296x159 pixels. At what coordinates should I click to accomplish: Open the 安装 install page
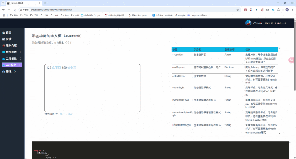(x=9, y=39)
